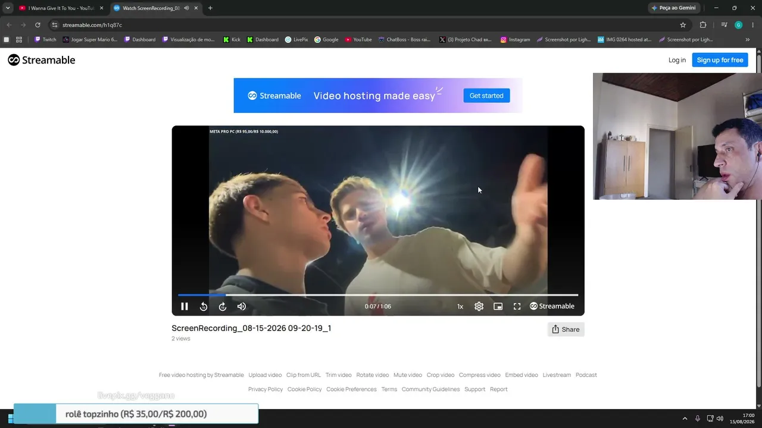The image size is (762, 428).
Task: Open Trim video footer link
Action: [x=339, y=375]
